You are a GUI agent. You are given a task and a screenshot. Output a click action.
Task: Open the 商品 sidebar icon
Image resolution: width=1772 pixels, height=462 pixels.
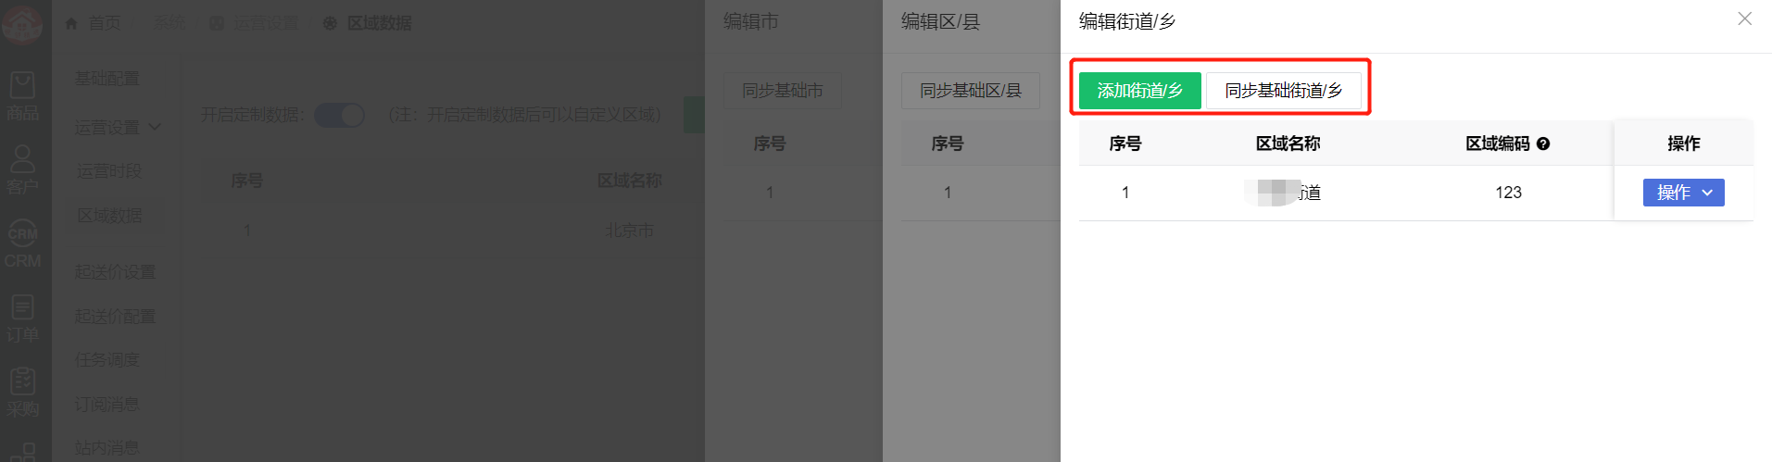pyautogui.click(x=22, y=96)
